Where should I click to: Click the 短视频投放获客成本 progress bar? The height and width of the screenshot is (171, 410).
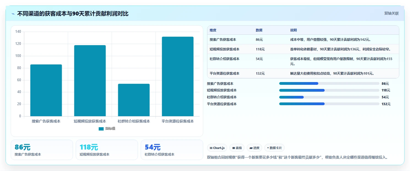(329, 90)
